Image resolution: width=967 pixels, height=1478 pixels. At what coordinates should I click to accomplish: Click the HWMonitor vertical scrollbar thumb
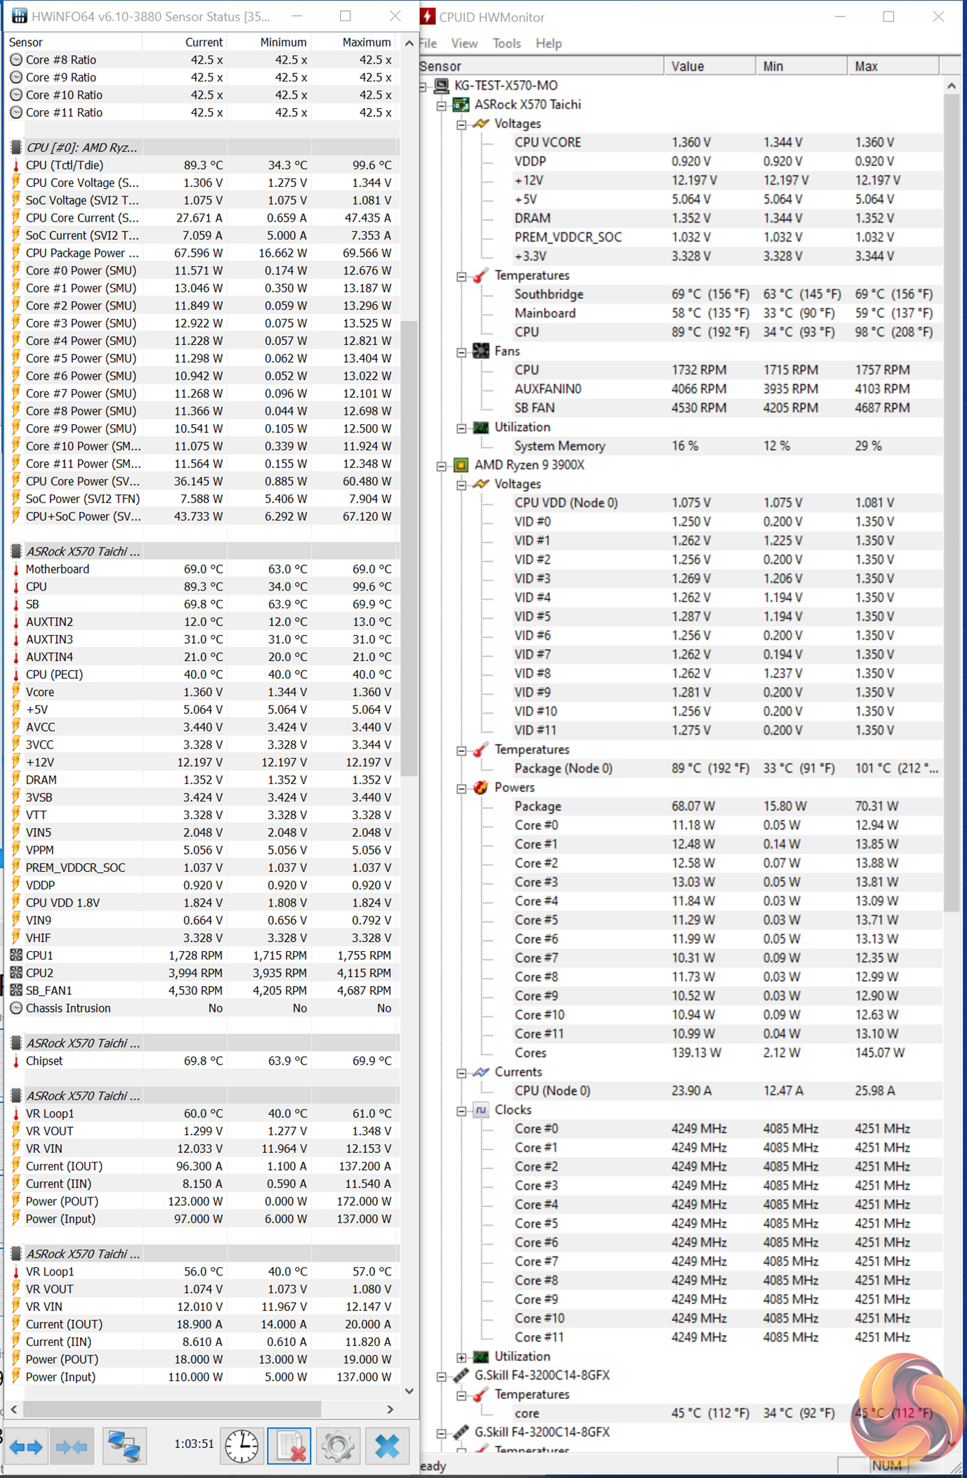(951, 502)
